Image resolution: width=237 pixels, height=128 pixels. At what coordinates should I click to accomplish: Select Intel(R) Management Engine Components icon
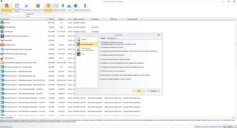click(x=2, y=49)
